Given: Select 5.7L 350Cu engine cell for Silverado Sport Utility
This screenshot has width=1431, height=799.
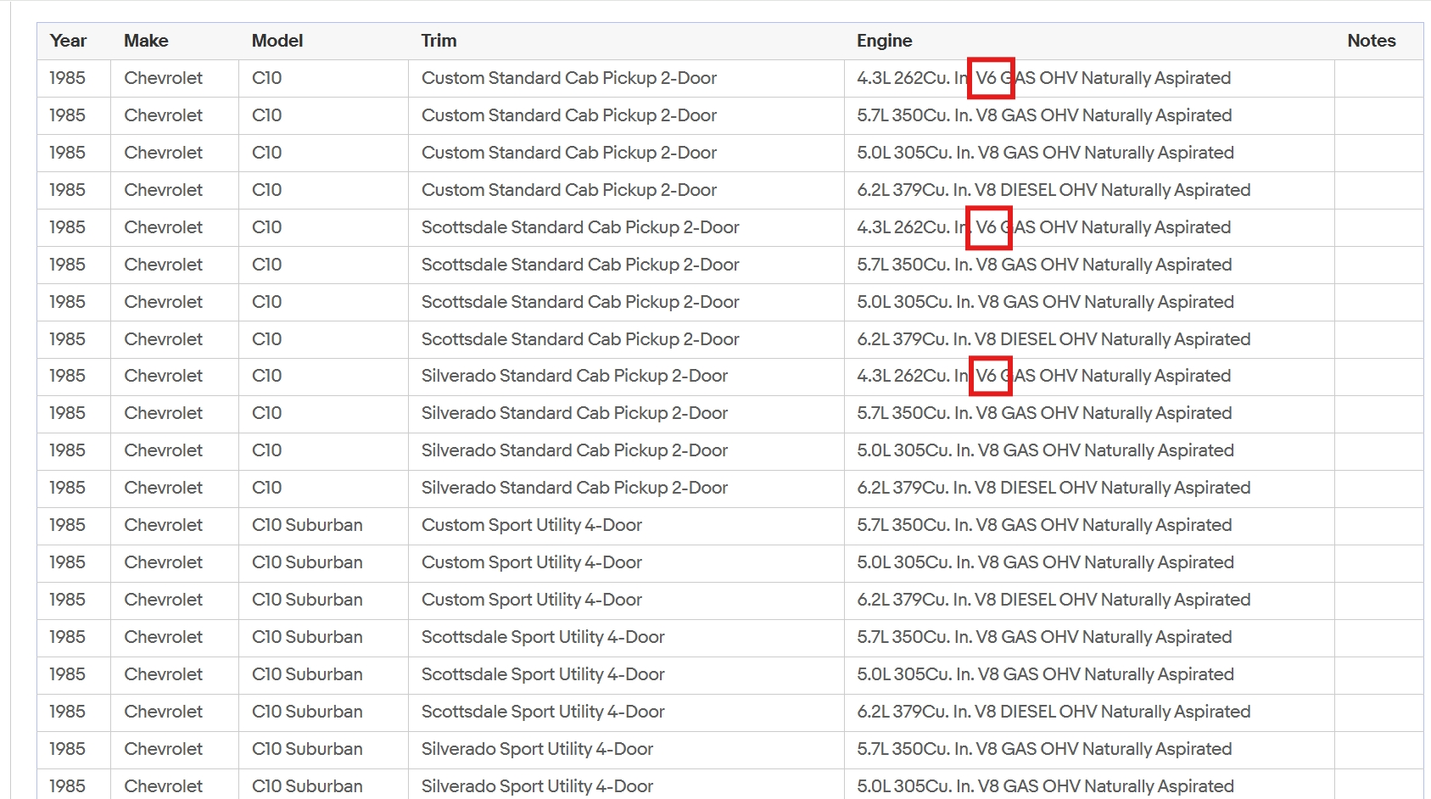Looking at the screenshot, I should pyautogui.click(x=1089, y=749).
